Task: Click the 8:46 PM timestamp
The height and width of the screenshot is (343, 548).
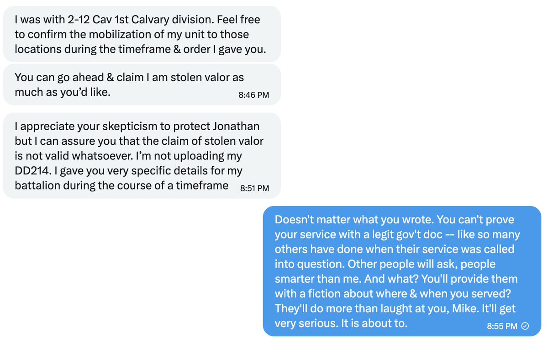Action: pyautogui.click(x=253, y=95)
